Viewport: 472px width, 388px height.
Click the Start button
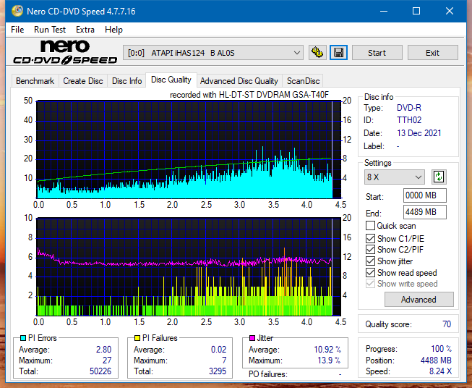[377, 53]
